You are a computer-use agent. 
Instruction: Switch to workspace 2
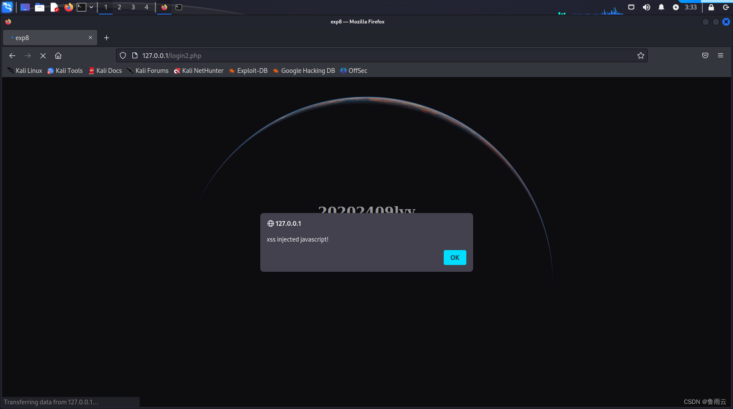(119, 7)
